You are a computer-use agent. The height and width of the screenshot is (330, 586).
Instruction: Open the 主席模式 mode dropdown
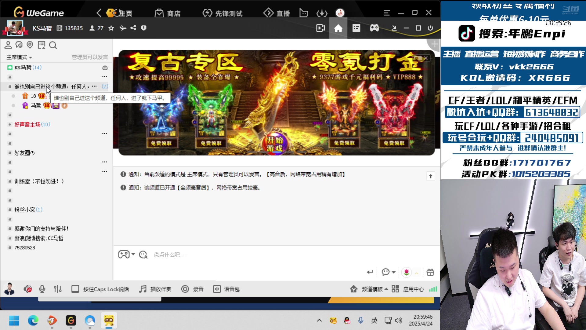[20, 57]
